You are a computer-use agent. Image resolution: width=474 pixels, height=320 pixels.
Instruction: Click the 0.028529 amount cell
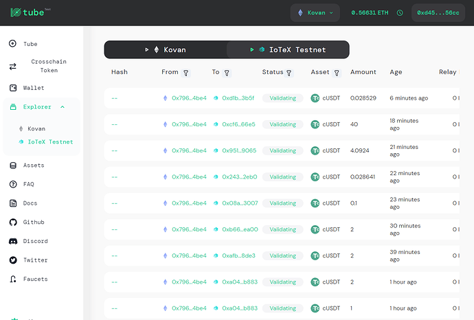tap(363, 98)
